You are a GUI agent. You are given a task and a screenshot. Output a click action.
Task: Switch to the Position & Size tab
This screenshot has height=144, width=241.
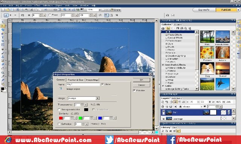[75, 80]
